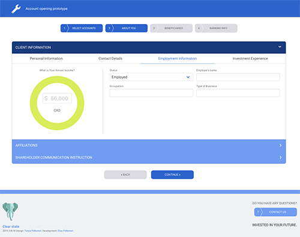Click the Account opening prototype title
This screenshot has width=300, height=237.
[46, 9]
